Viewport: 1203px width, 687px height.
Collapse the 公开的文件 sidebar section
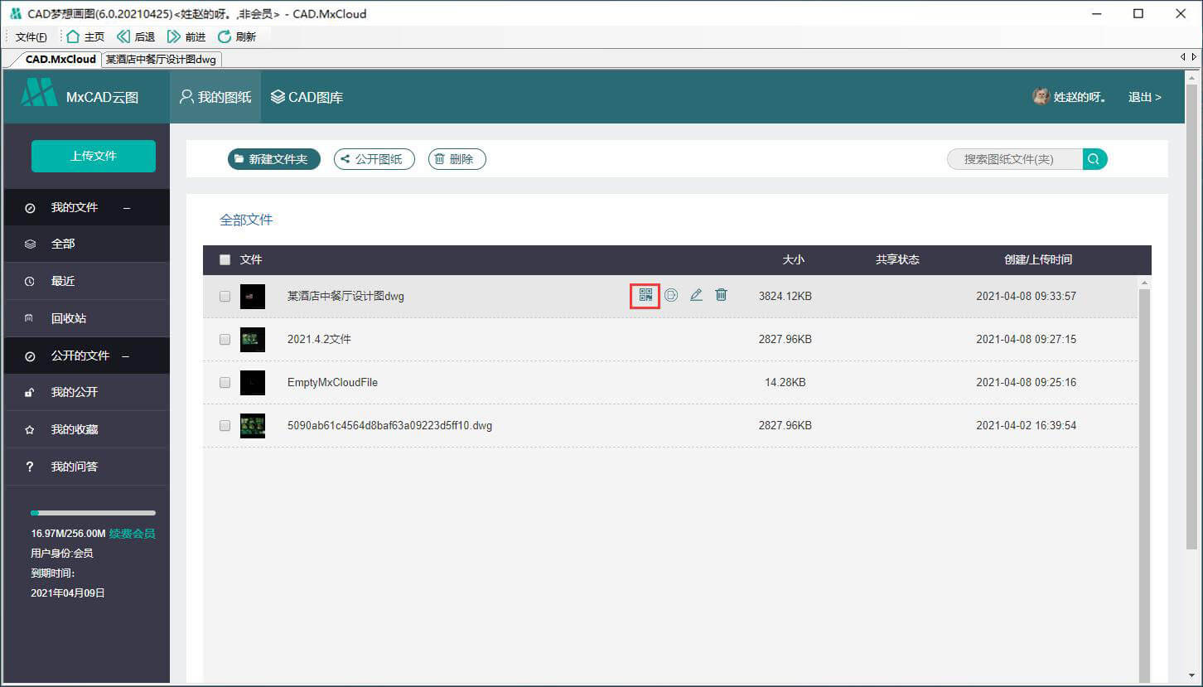(126, 356)
